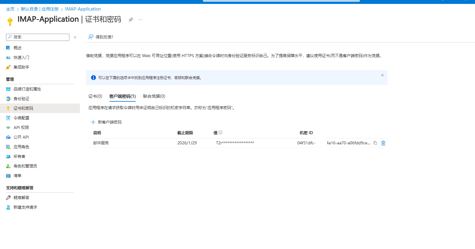
Task: Click the 新建支持请求 support person icon
Action: click(8, 207)
